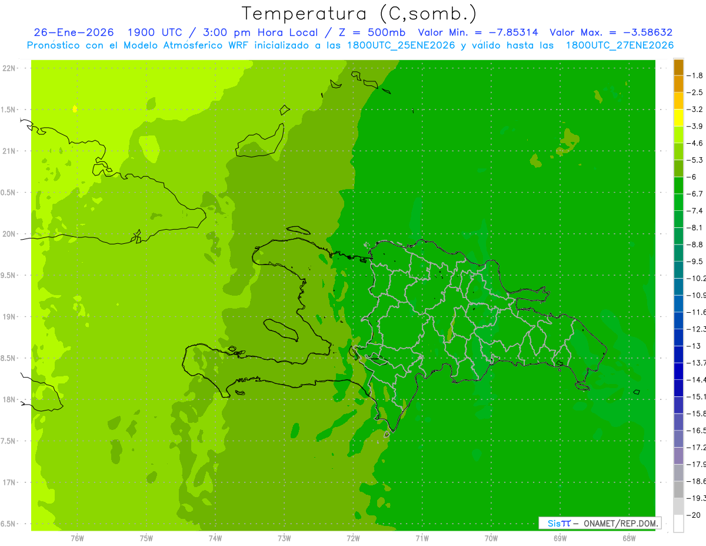
Task: Click the '74W' longitude label
Action: [215, 538]
